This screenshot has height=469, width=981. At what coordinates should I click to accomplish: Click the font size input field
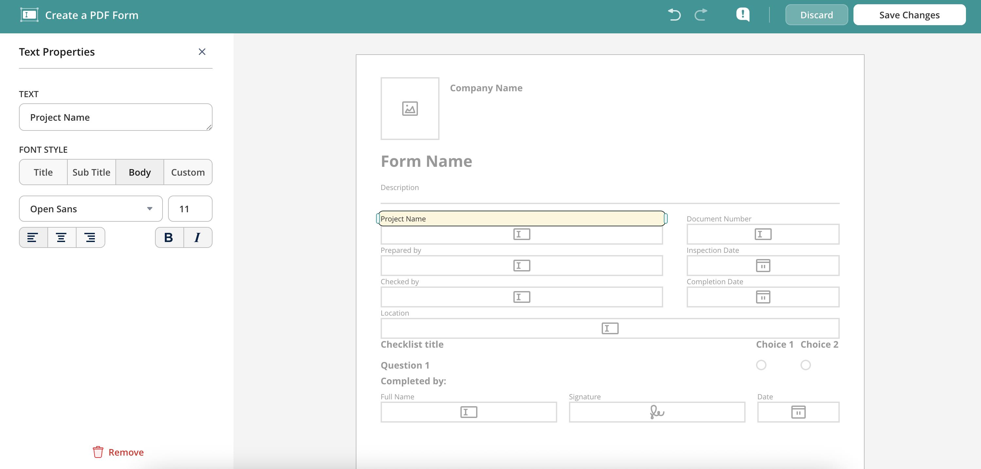(190, 209)
